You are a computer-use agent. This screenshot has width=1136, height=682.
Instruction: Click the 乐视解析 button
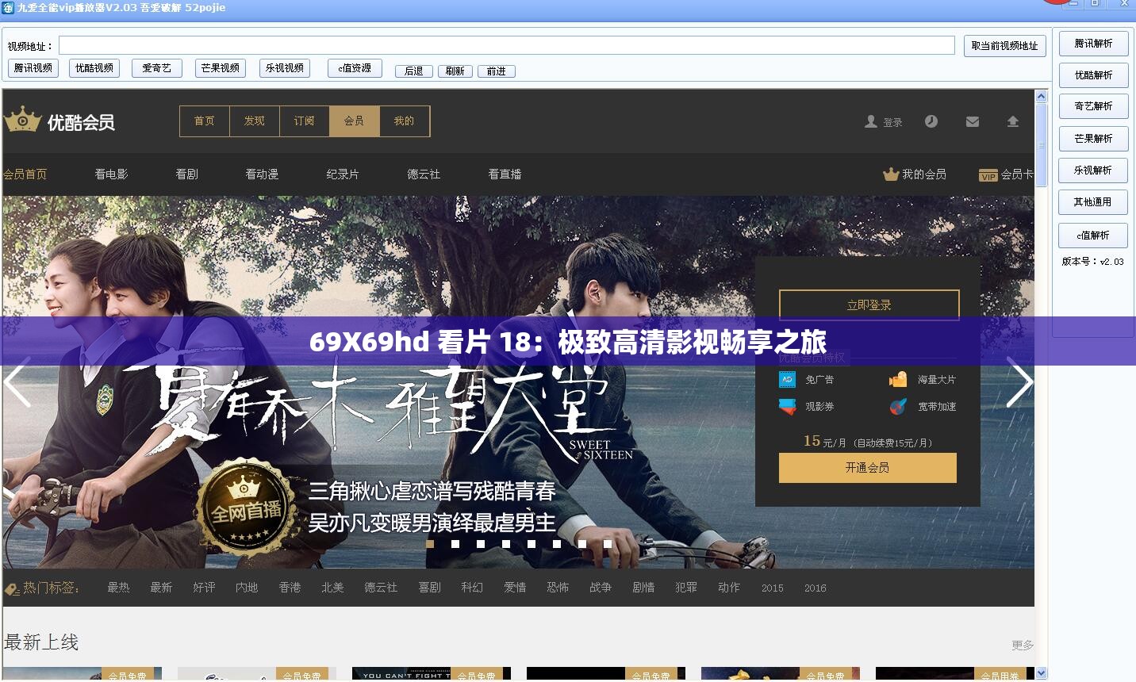click(x=1094, y=170)
